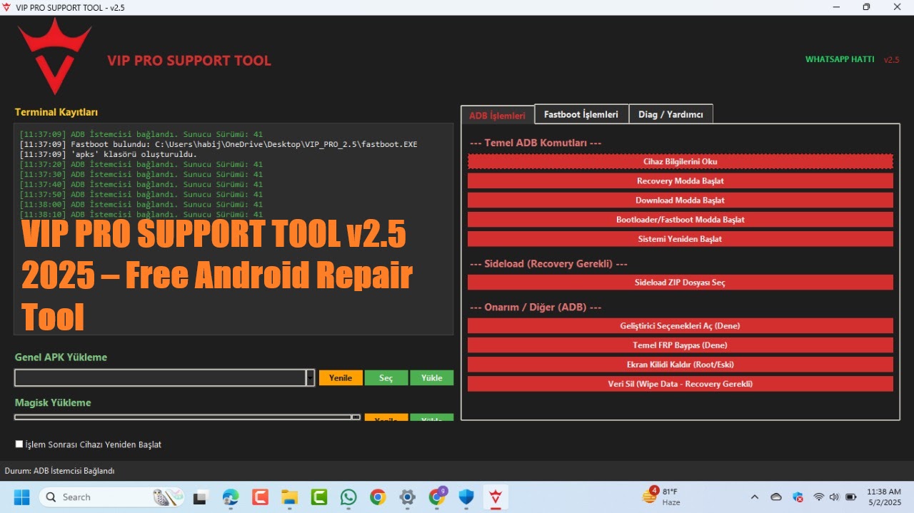Open File Explorer from the taskbar
Image resolution: width=914 pixels, height=513 pixels.
289,497
